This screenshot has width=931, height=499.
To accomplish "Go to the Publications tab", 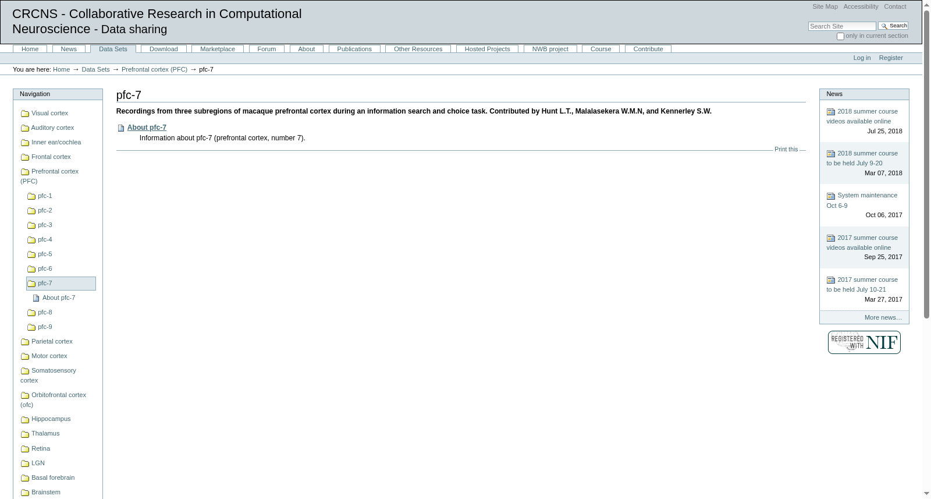I will 354,49.
